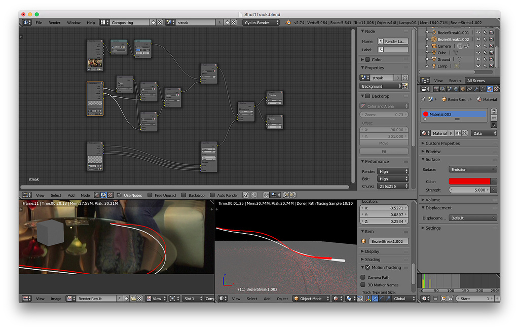Go to parent node tree icon
The image size is (519, 329).
[254, 195]
